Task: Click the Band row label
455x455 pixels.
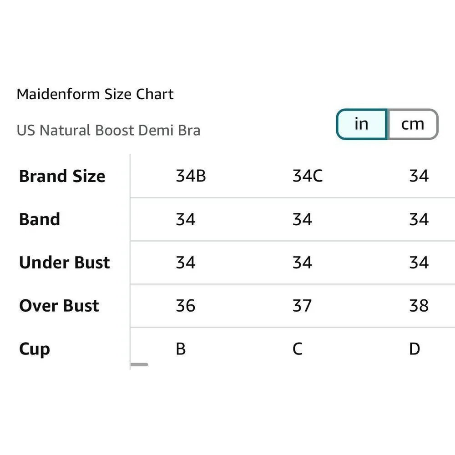Action: [39, 219]
